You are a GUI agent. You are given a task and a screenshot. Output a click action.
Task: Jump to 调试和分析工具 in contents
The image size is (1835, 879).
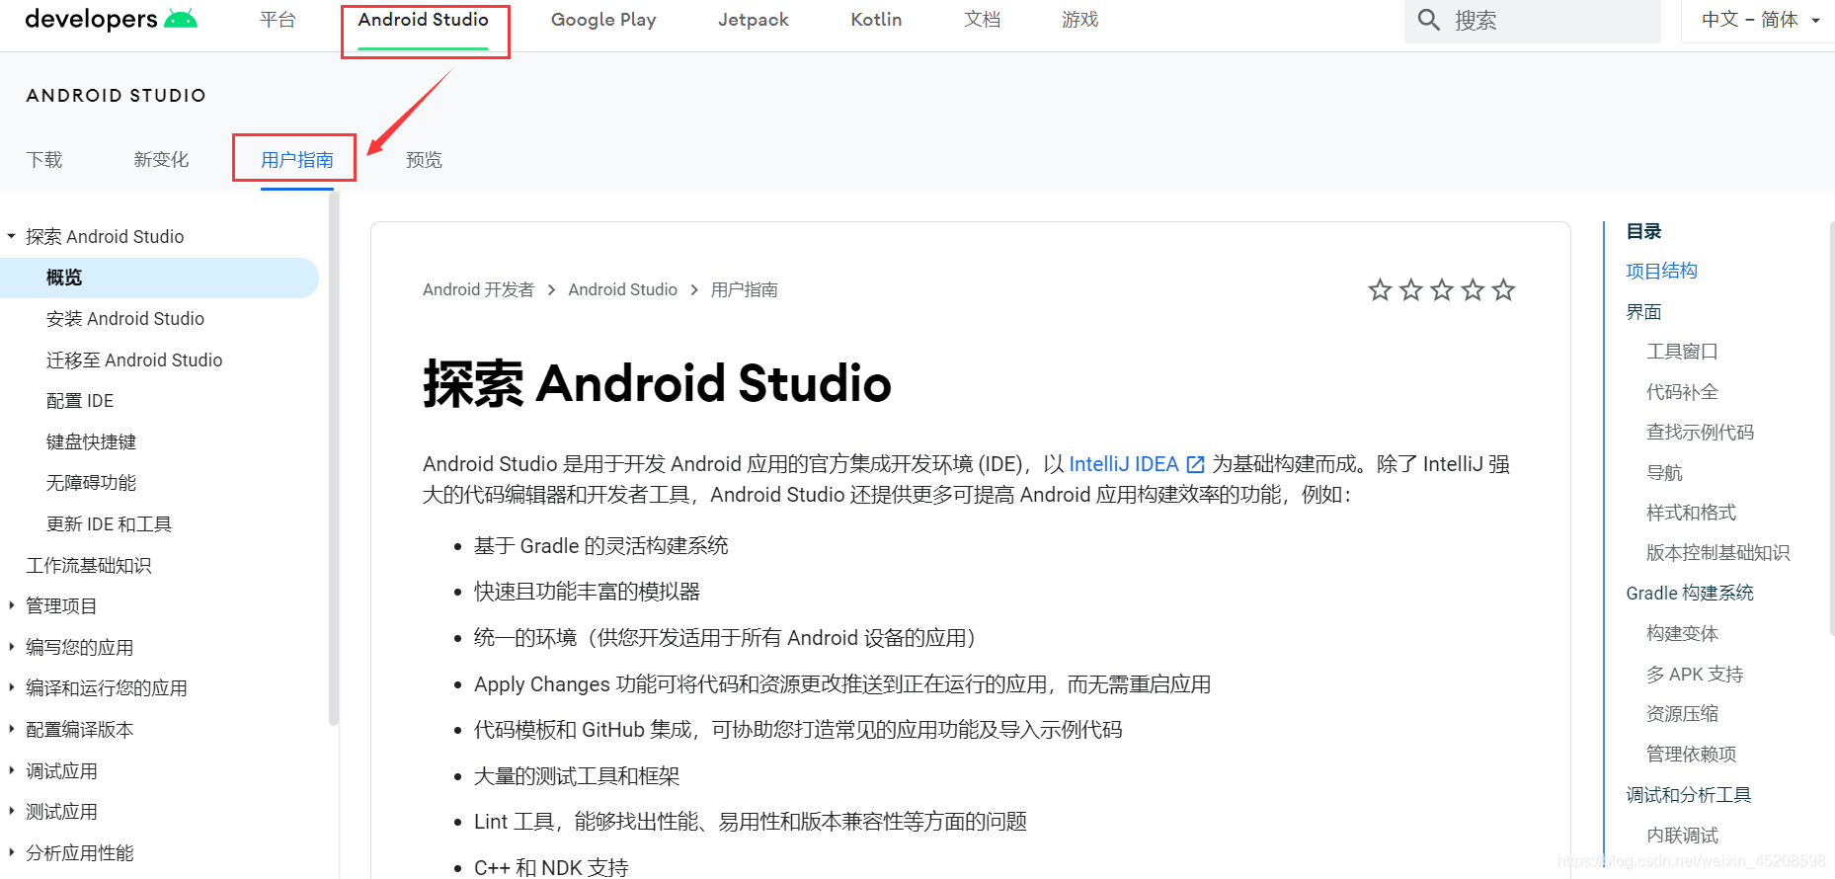tap(1688, 794)
